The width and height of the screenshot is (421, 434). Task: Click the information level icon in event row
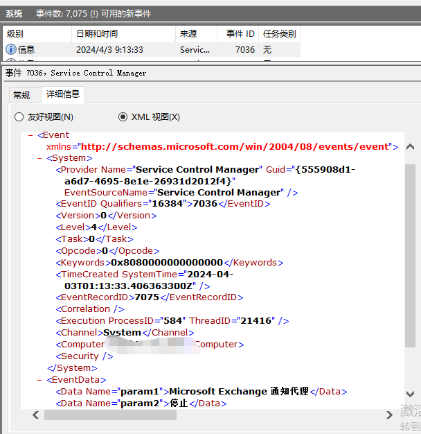point(11,49)
